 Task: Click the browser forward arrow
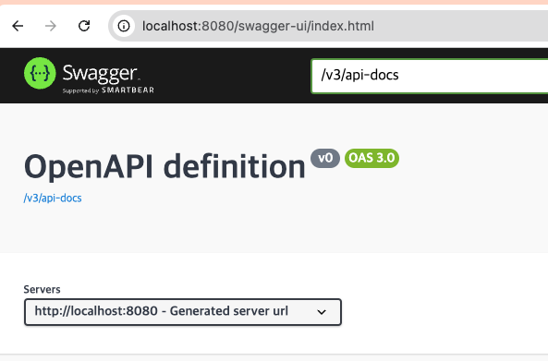point(51,26)
